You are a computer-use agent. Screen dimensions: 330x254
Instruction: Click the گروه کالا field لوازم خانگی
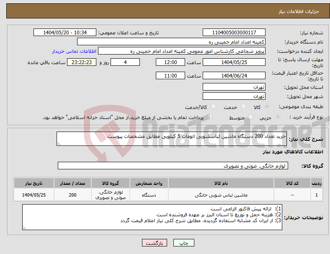tap(173, 166)
